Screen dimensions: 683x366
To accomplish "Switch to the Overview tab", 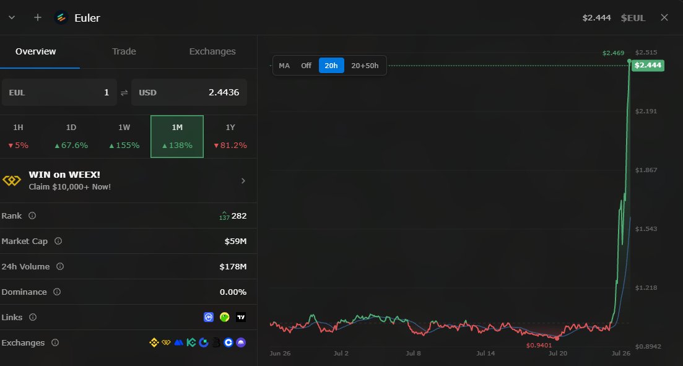I will (x=36, y=51).
